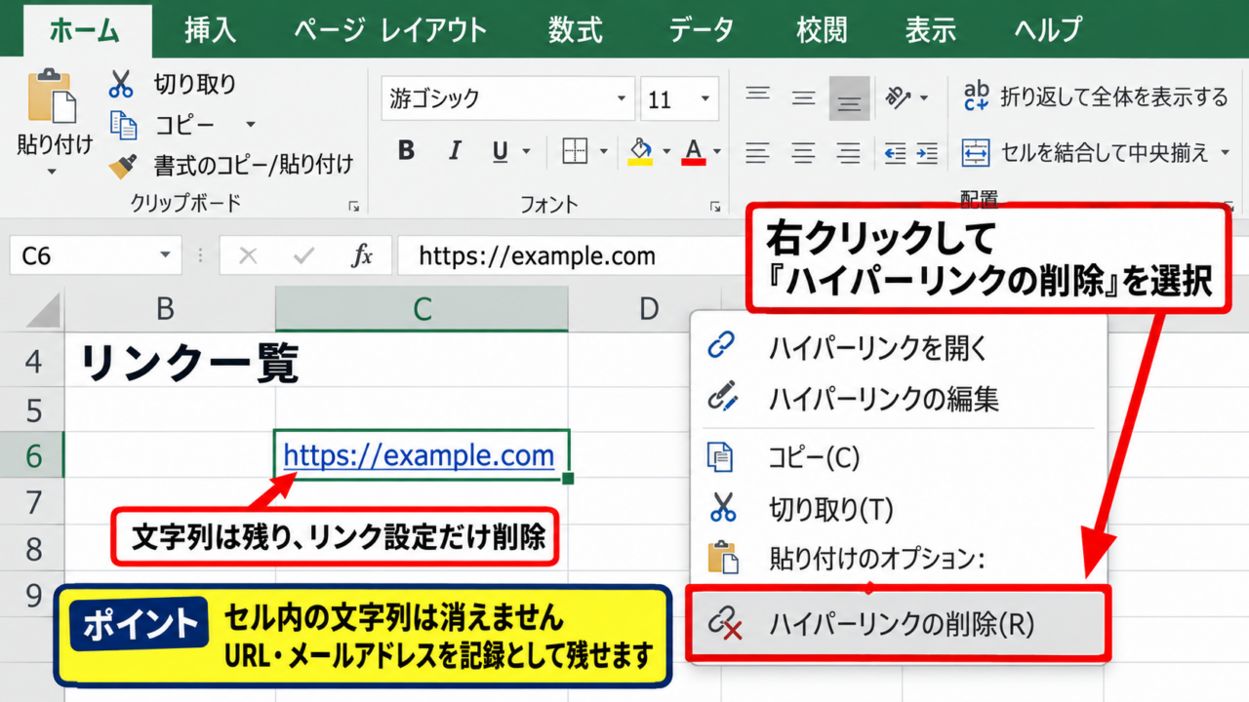Click the text orientation icon
This screenshot has height=702, width=1249.
(897, 97)
